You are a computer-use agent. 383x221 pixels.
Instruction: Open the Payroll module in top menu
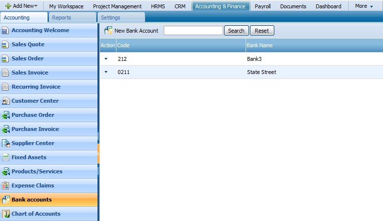click(x=263, y=6)
